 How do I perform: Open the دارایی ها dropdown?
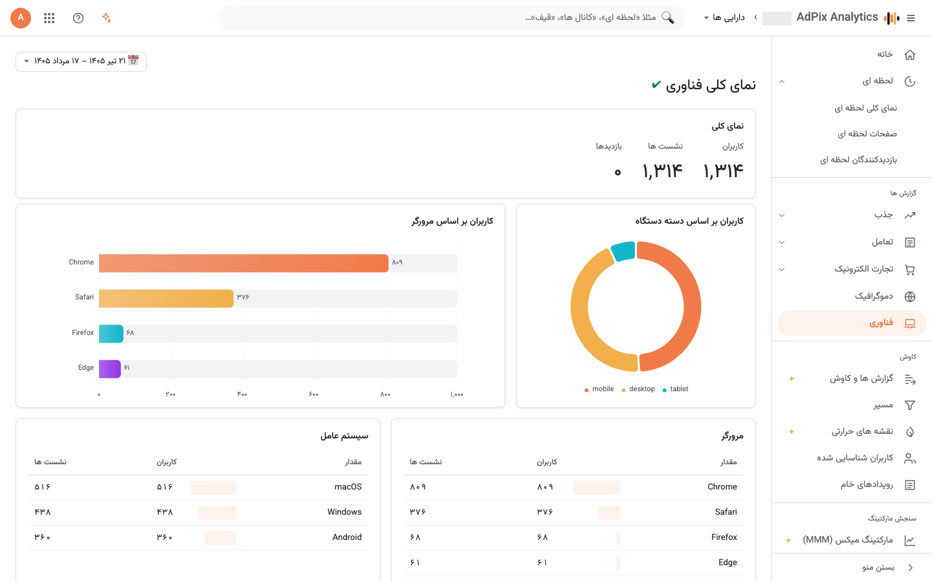tap(725, 17)
